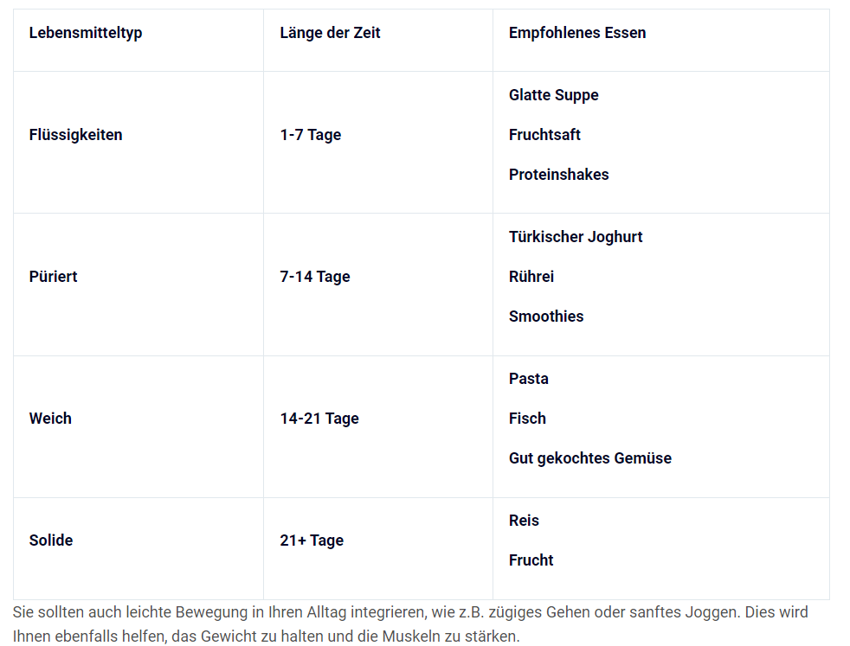The height and width of the screenshot is (646, 850).
Task: Click the 21+ Tage cell
Action: click(x=312, y=540)
